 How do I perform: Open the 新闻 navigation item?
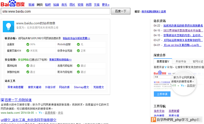tap(31, 5)
